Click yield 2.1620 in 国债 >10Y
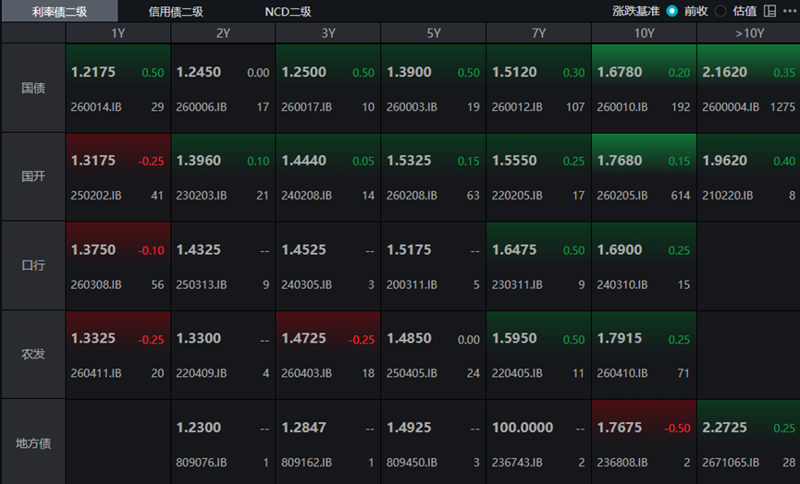 pyautogui.click(x=724, y=72)
